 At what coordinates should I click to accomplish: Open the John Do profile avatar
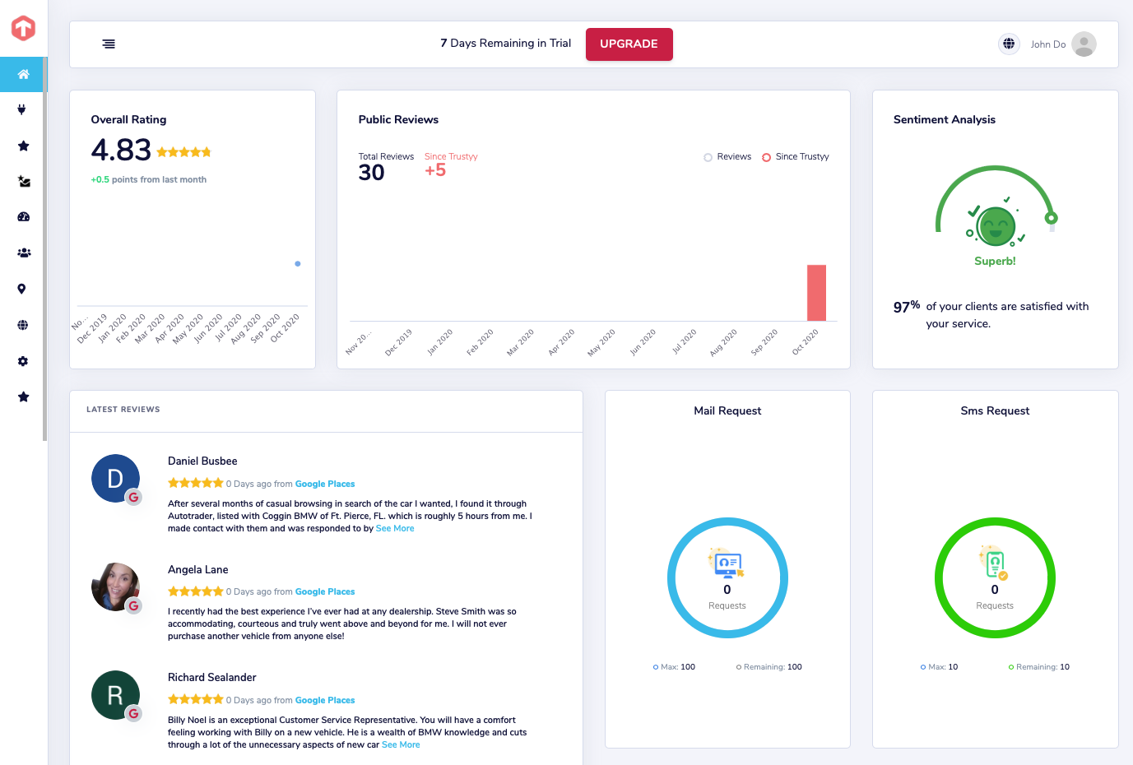1084,44
